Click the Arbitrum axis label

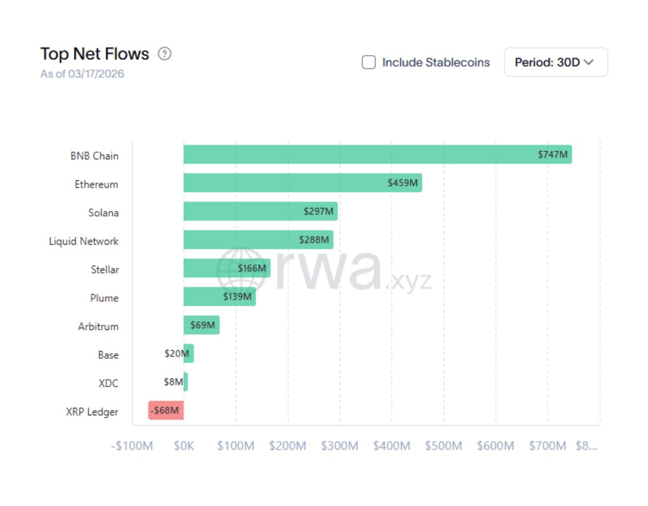pos(98,327)
